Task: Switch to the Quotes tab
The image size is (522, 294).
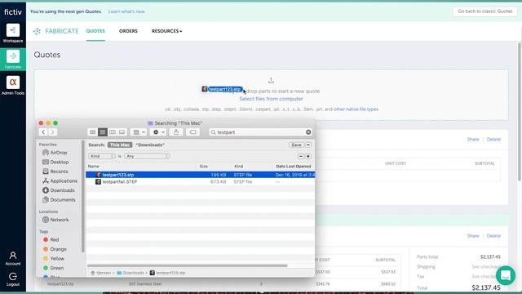Action: [x=95, y=31]
